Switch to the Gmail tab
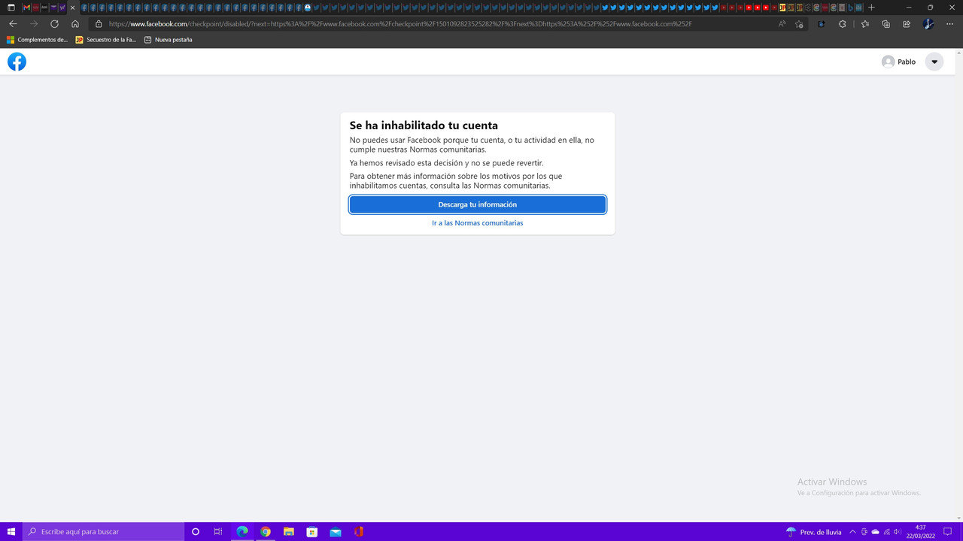 pos(26,8)
